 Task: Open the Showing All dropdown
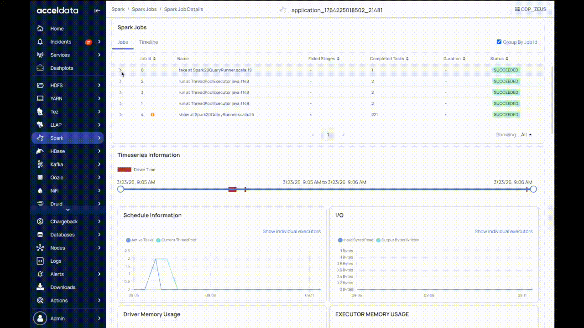click(x=526, y=135)
